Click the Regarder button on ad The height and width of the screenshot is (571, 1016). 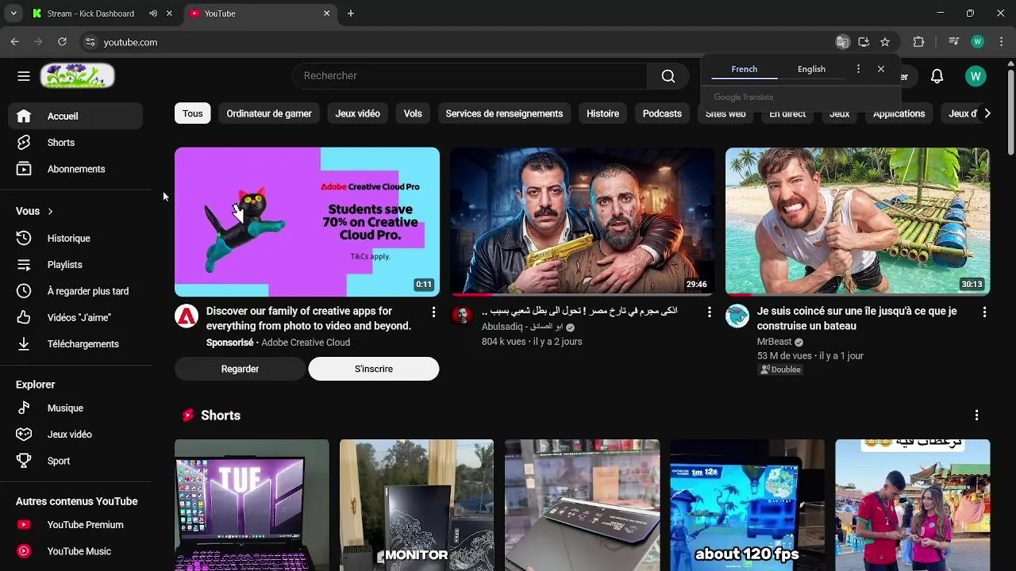click(240, 369)
